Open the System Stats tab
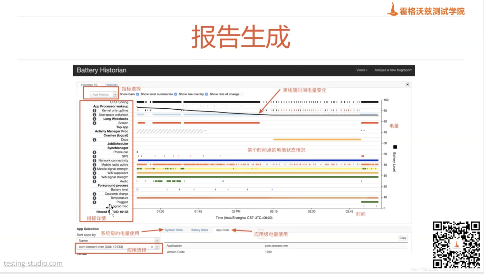 pos(174,230)
